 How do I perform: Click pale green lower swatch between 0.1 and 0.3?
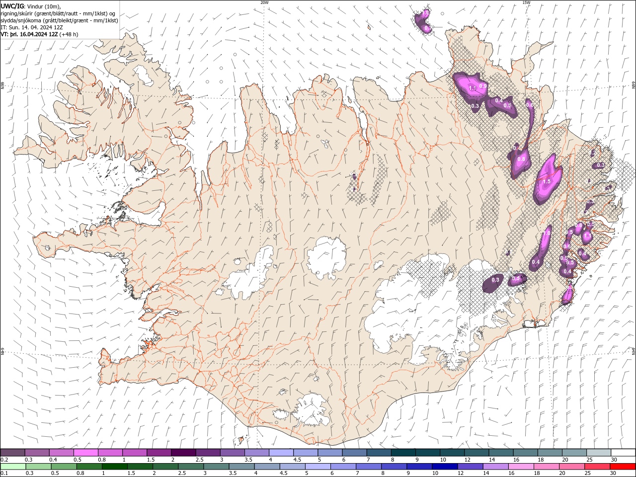tap(13, 467)
